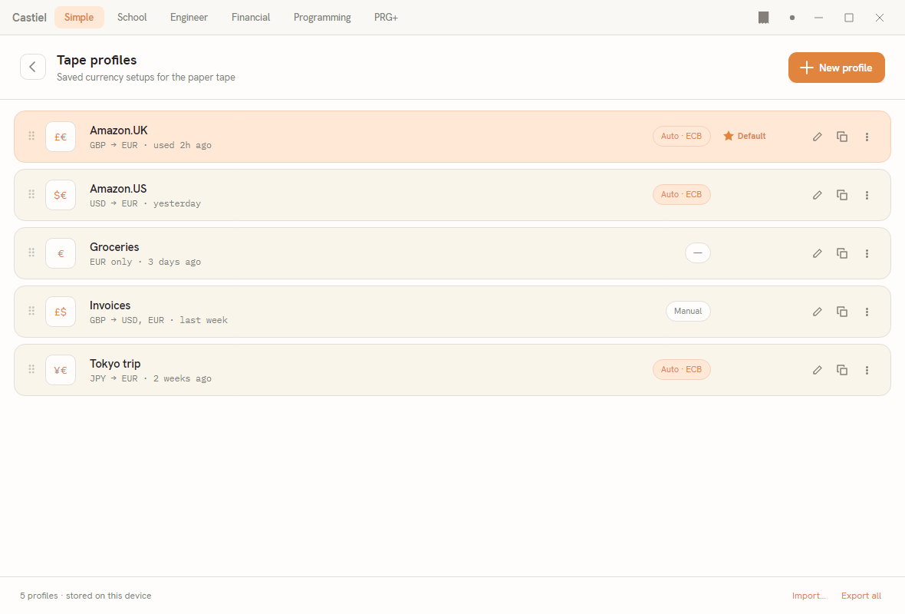Open the three-dot menu for Invoices
Screen dimensions: 905x614
pos(867,312)
